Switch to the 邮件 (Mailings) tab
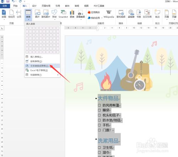 coord(67,6)
